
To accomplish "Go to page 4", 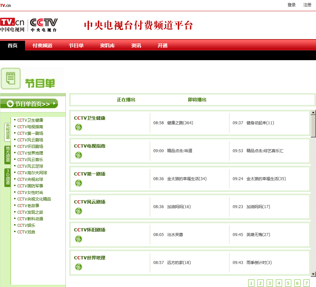I will click(279, 283).
